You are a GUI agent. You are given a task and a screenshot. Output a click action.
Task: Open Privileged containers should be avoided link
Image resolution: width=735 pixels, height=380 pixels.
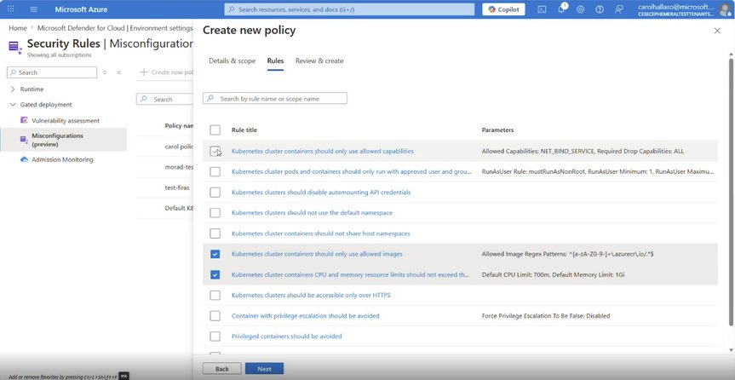point(286,337)
